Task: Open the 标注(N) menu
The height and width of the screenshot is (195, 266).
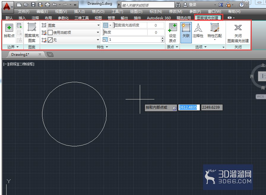Action: pos(156,12)
